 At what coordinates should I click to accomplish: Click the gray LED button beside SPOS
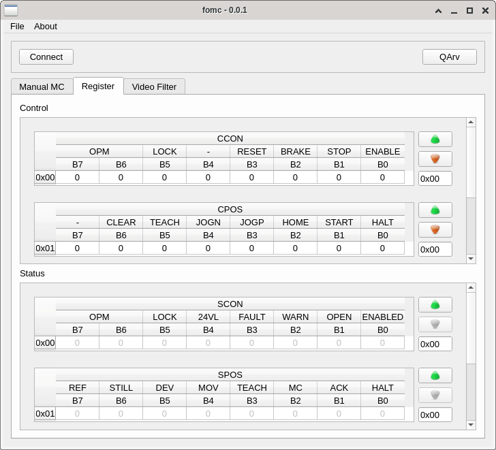pyautogui.click(x=435, y=395)
